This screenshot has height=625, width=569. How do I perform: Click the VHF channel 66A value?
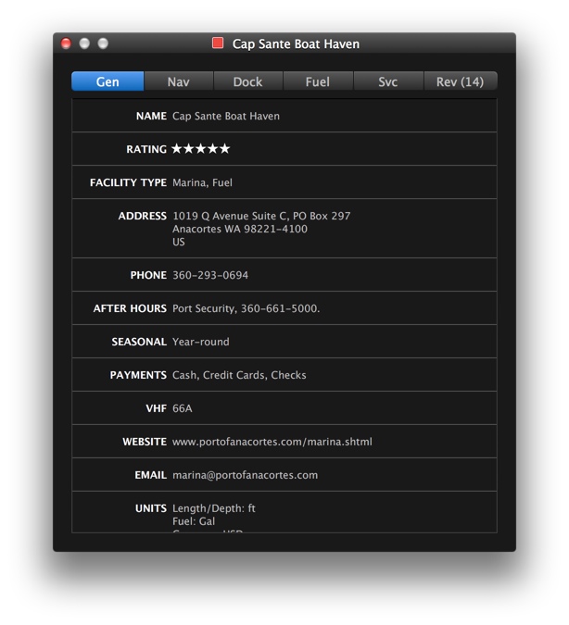[183, 408]
